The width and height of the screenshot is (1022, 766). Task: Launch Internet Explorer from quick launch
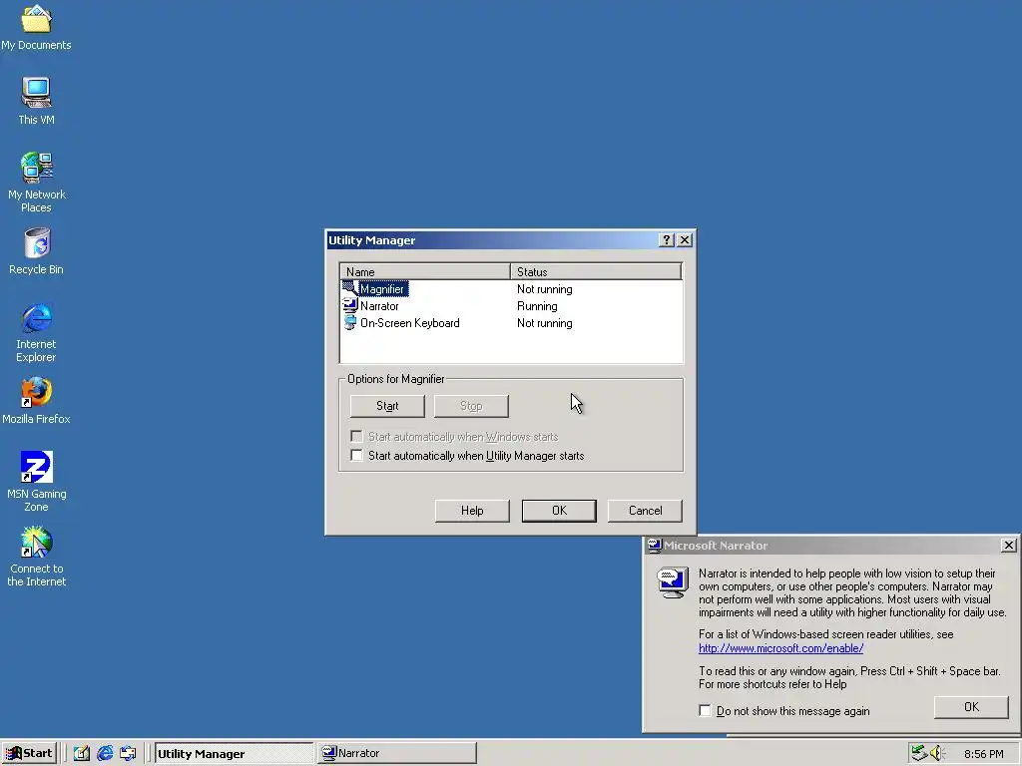[x=105, y=753]
